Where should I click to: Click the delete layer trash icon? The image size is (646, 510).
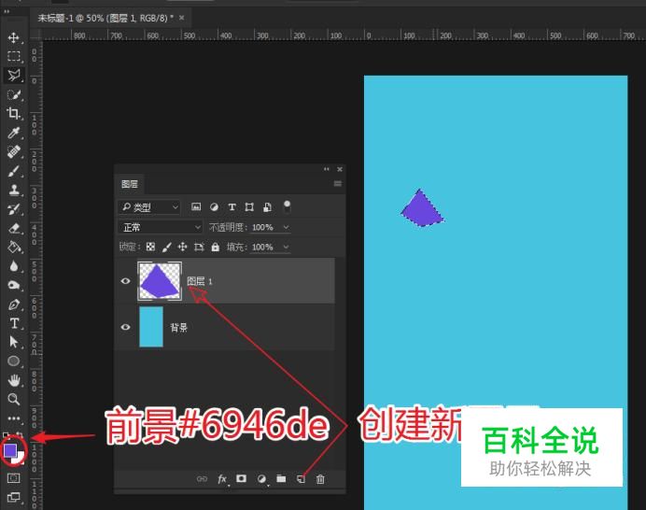tap(320, 479)
